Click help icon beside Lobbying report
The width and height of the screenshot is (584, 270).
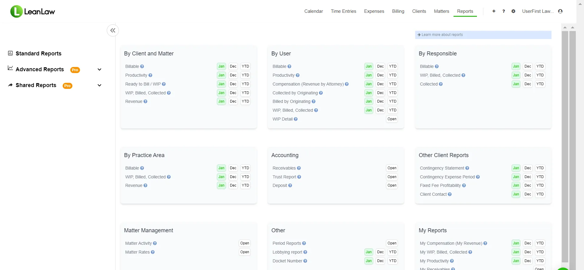pyautogui.click(x=305, y=252)
